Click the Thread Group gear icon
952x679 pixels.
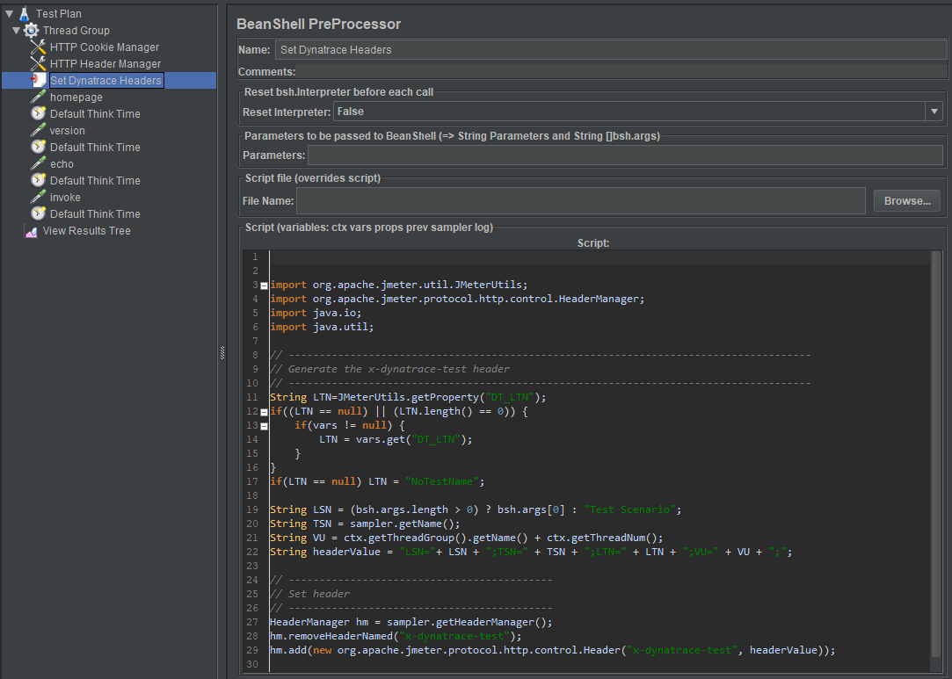pyautogui.click(x=32, y=31)
